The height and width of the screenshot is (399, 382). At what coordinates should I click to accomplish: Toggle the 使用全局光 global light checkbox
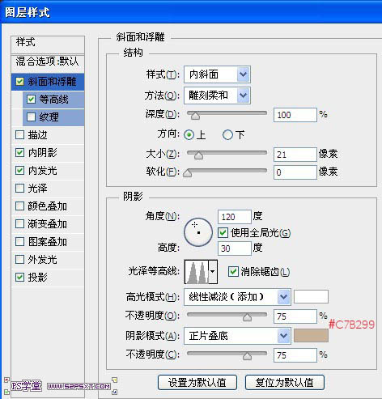(223, 232)
